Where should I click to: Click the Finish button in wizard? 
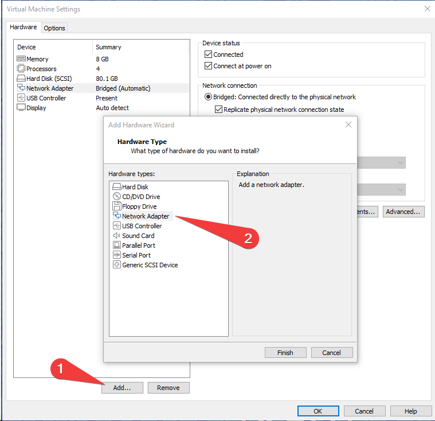pyautogui.click(x=285, y=352)
